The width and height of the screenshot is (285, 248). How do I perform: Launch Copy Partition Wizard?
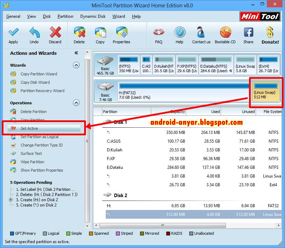pyautogui.click(x=39, y=74)
